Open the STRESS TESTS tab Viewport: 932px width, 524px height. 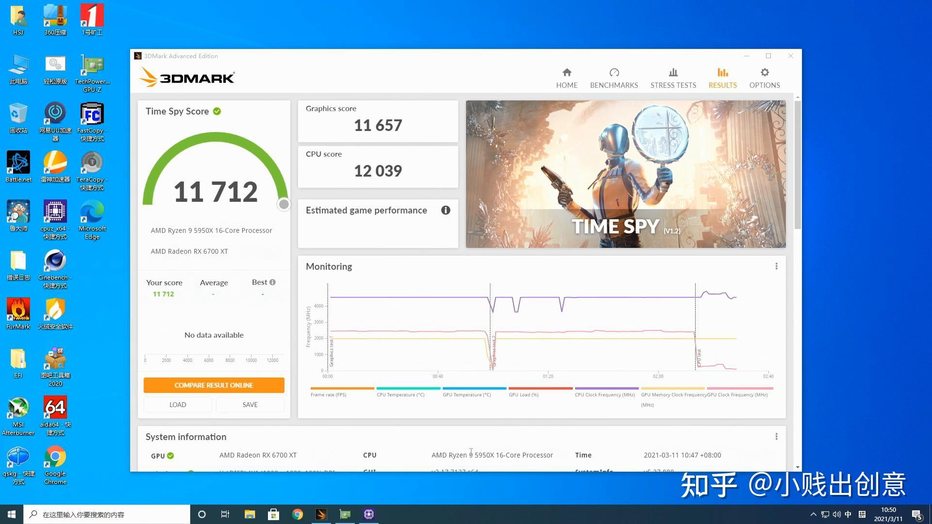point(673,78)
